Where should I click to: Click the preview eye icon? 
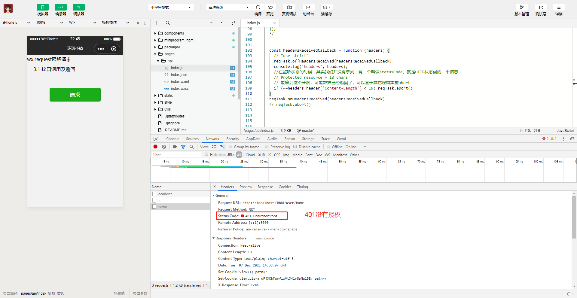point(270,7)
